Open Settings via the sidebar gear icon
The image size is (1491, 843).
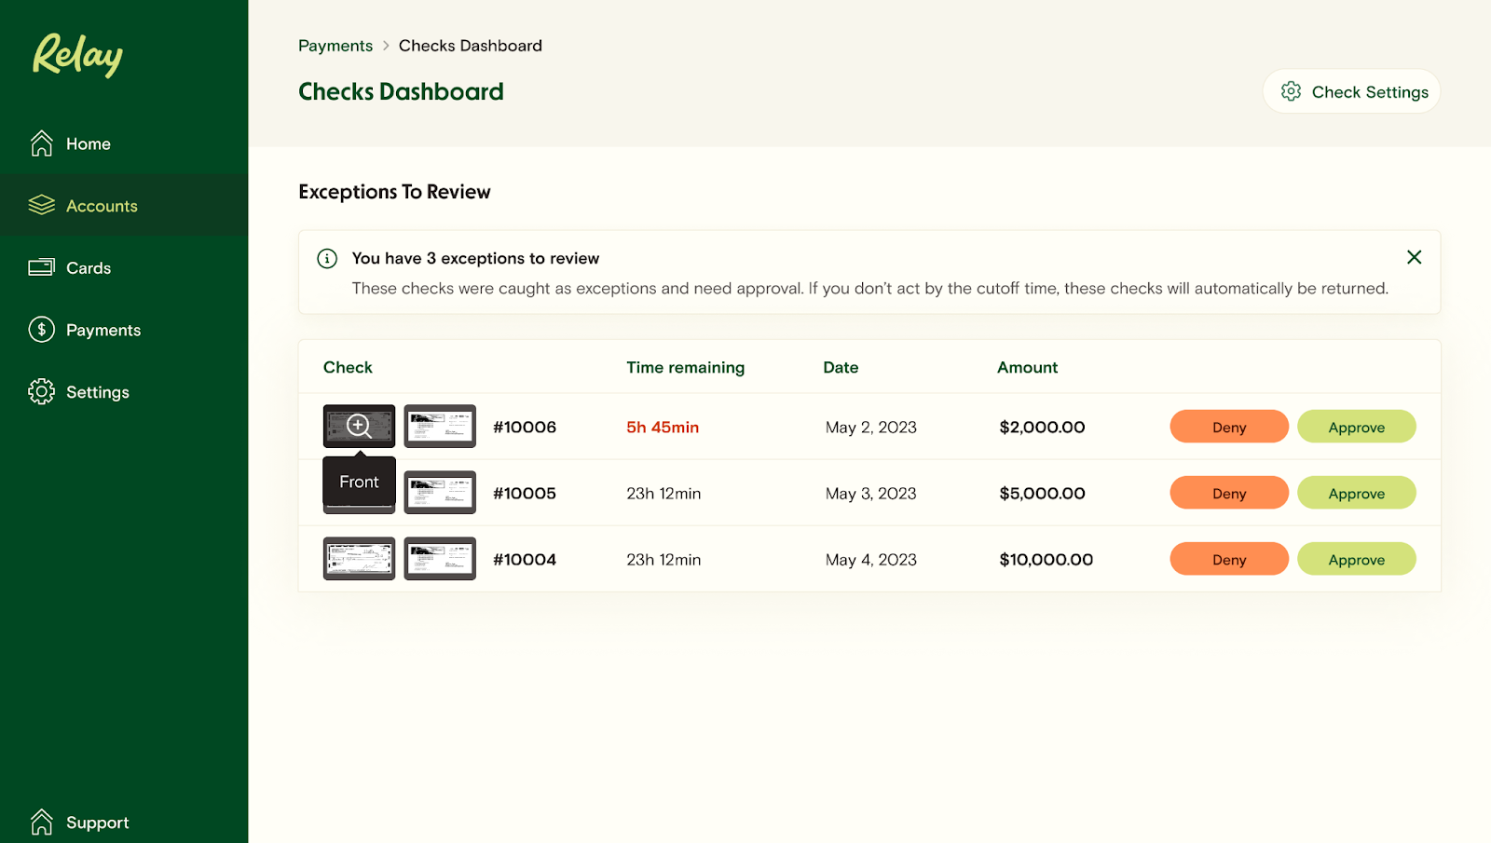point(41,391)
